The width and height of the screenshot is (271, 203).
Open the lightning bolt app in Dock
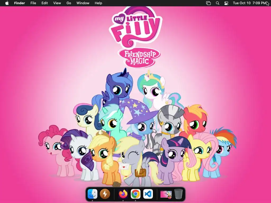(x=105, y=194)
